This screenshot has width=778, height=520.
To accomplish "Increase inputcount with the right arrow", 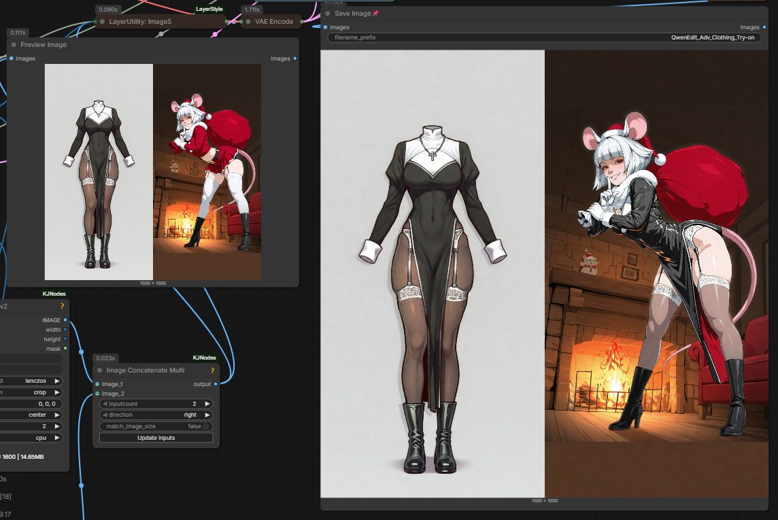I will (x=207, y=404).
